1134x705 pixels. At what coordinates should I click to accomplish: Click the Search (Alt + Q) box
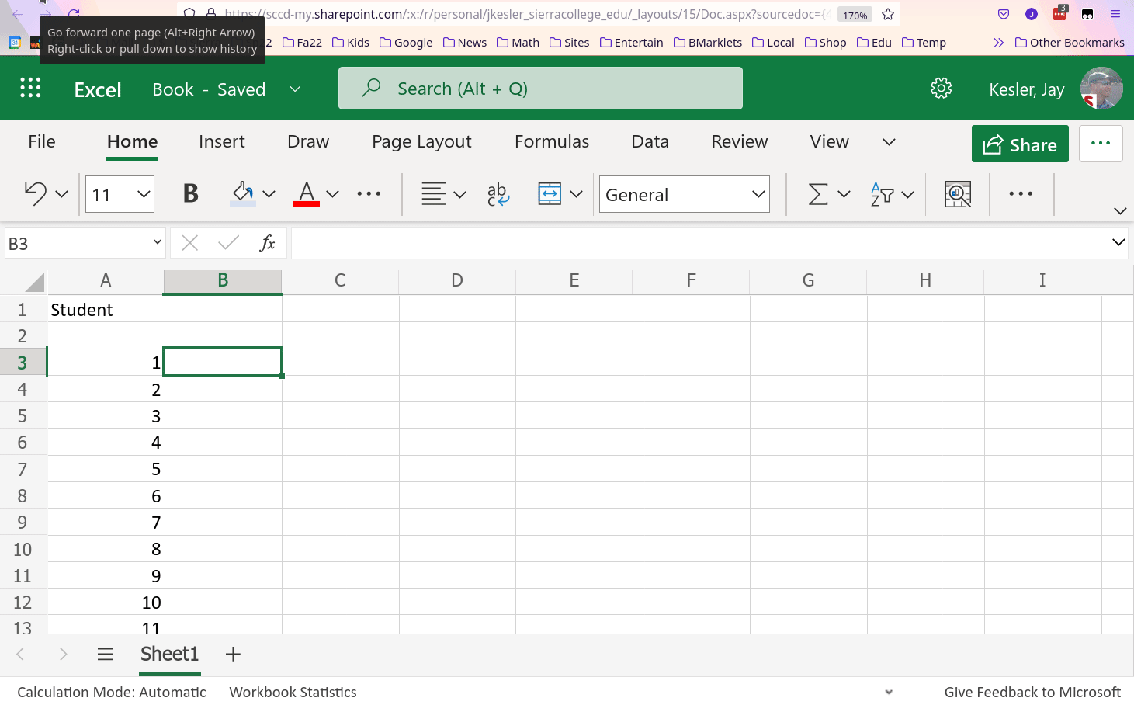(x=540, y=89)
